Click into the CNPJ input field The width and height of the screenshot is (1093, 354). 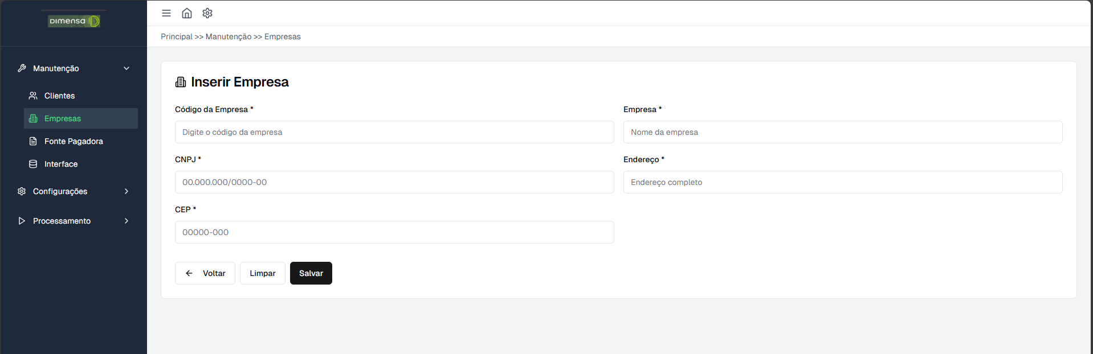point(394,182)
